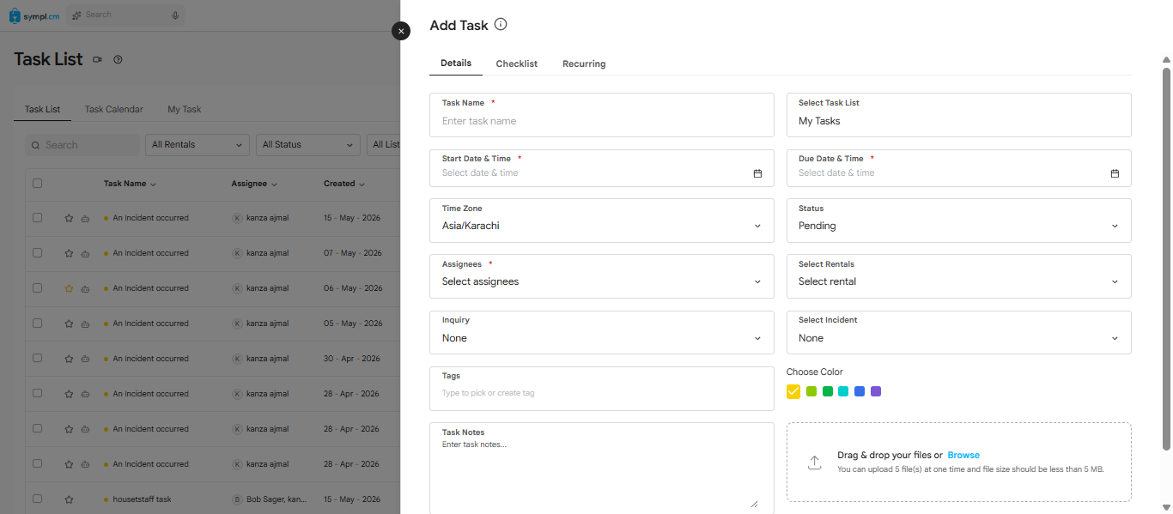The image size is (1173, 514).
Task: Open the My Task tab
Action: tap(185, 110)
